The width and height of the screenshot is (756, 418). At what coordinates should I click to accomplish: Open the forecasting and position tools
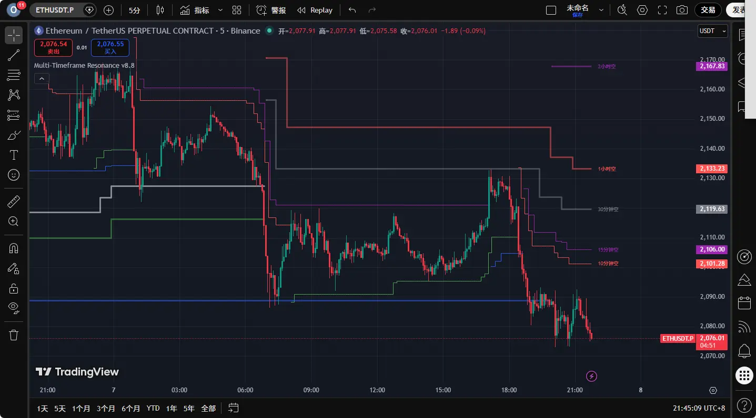[x=14, y=115]
